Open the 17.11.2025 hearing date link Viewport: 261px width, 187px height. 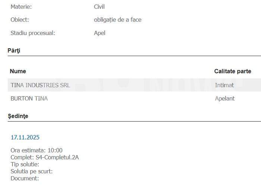(25, 137)
